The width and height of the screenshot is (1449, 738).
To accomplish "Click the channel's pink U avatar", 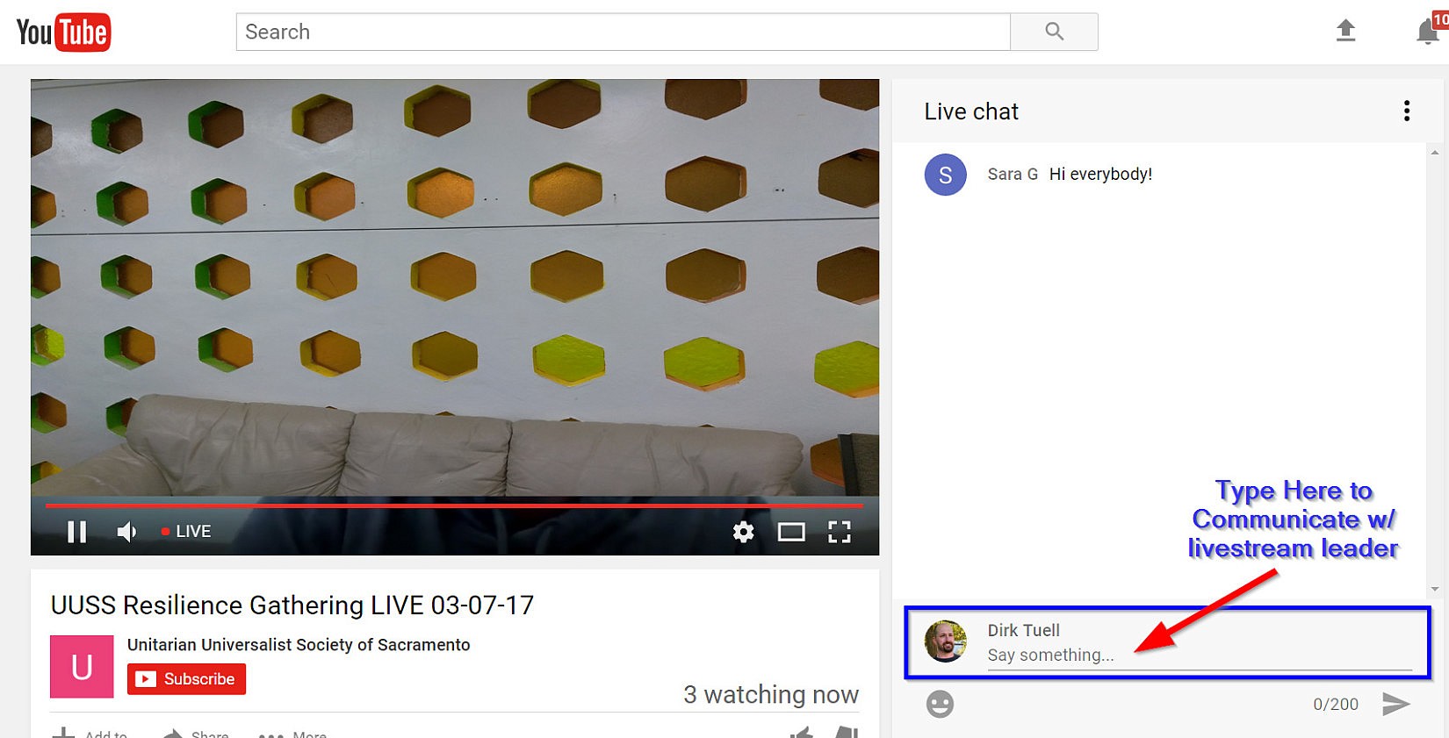I will coord(82,667).
